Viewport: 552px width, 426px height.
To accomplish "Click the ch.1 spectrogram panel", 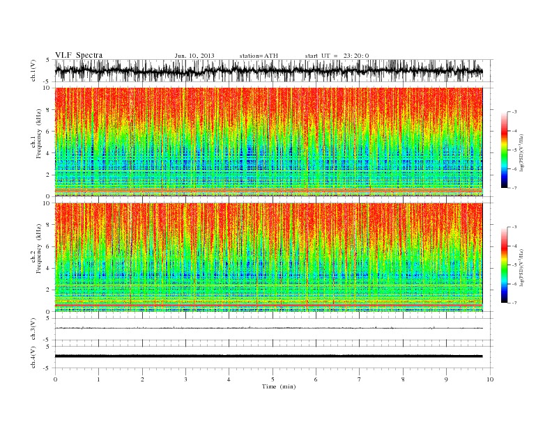I will (269, 142).
